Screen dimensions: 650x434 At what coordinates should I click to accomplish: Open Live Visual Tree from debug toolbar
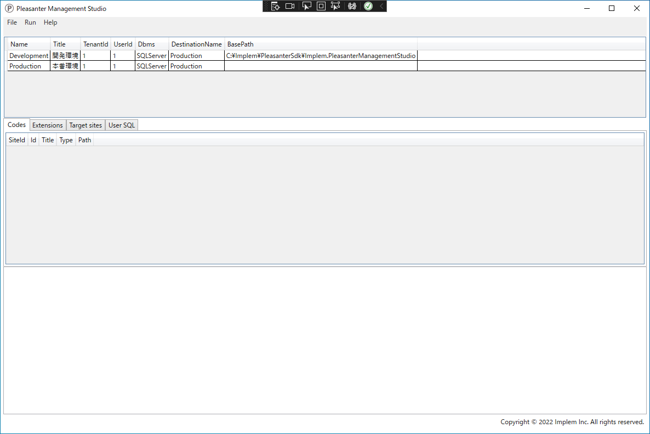point(275,6)
